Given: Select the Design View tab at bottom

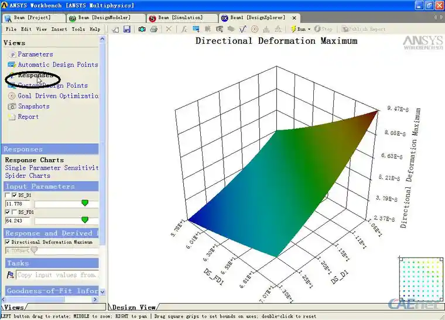Looking at the screenshot, I should 133,307.
